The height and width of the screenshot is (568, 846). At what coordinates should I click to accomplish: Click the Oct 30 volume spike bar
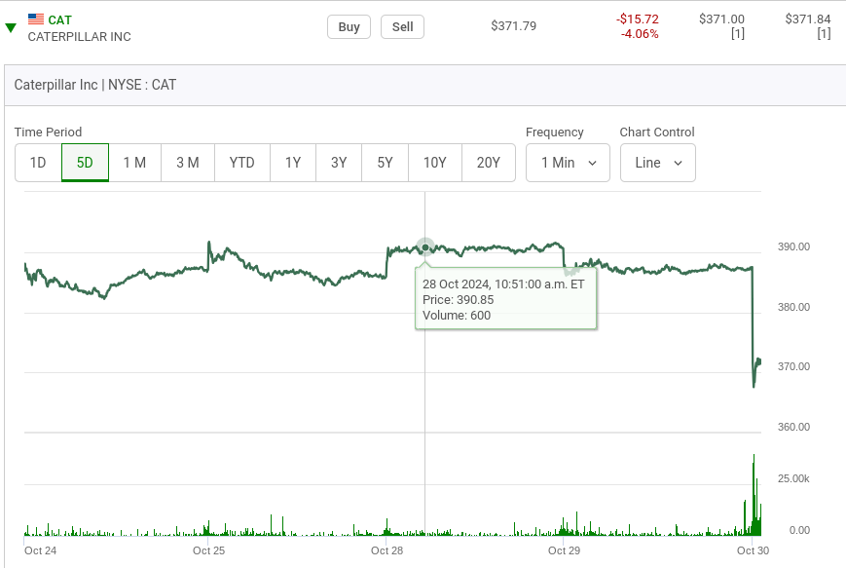click(754, 494)
